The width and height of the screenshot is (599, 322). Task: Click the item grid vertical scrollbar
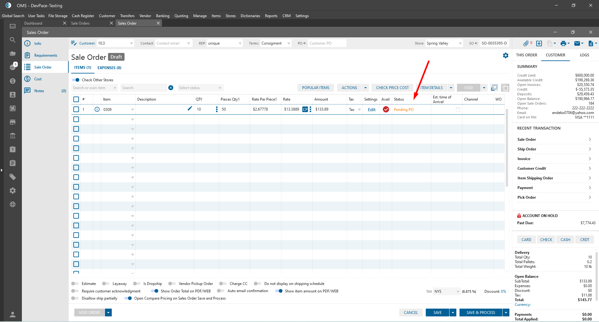[507, 149]
